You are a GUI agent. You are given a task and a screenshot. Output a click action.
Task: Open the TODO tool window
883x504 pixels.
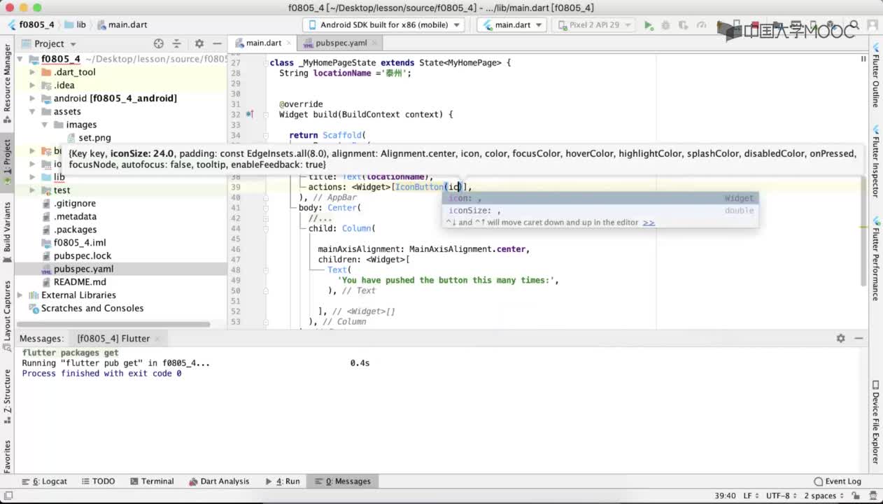[x=98, y=481]
